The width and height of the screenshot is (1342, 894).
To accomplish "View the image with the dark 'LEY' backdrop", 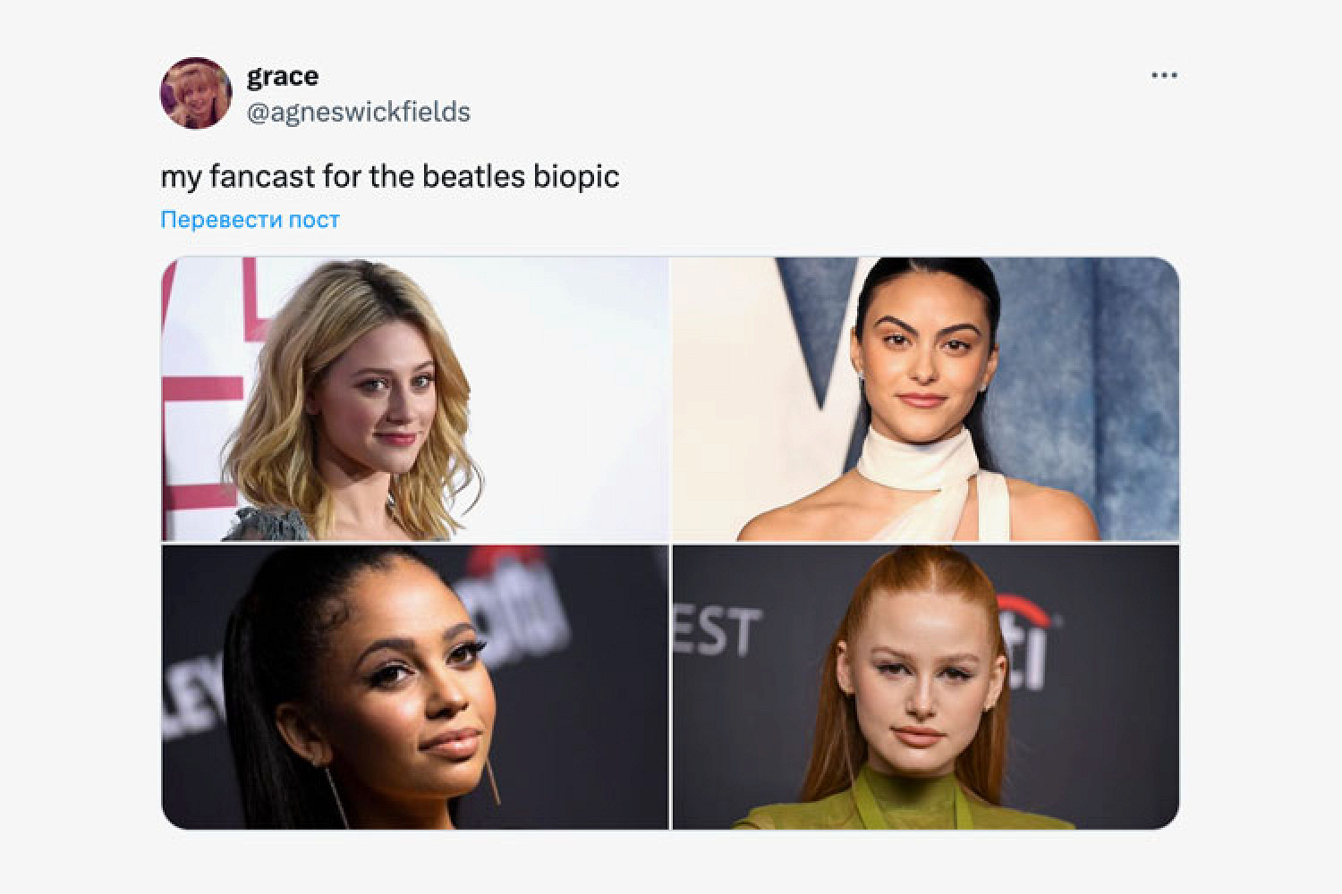I will [415, 687].
